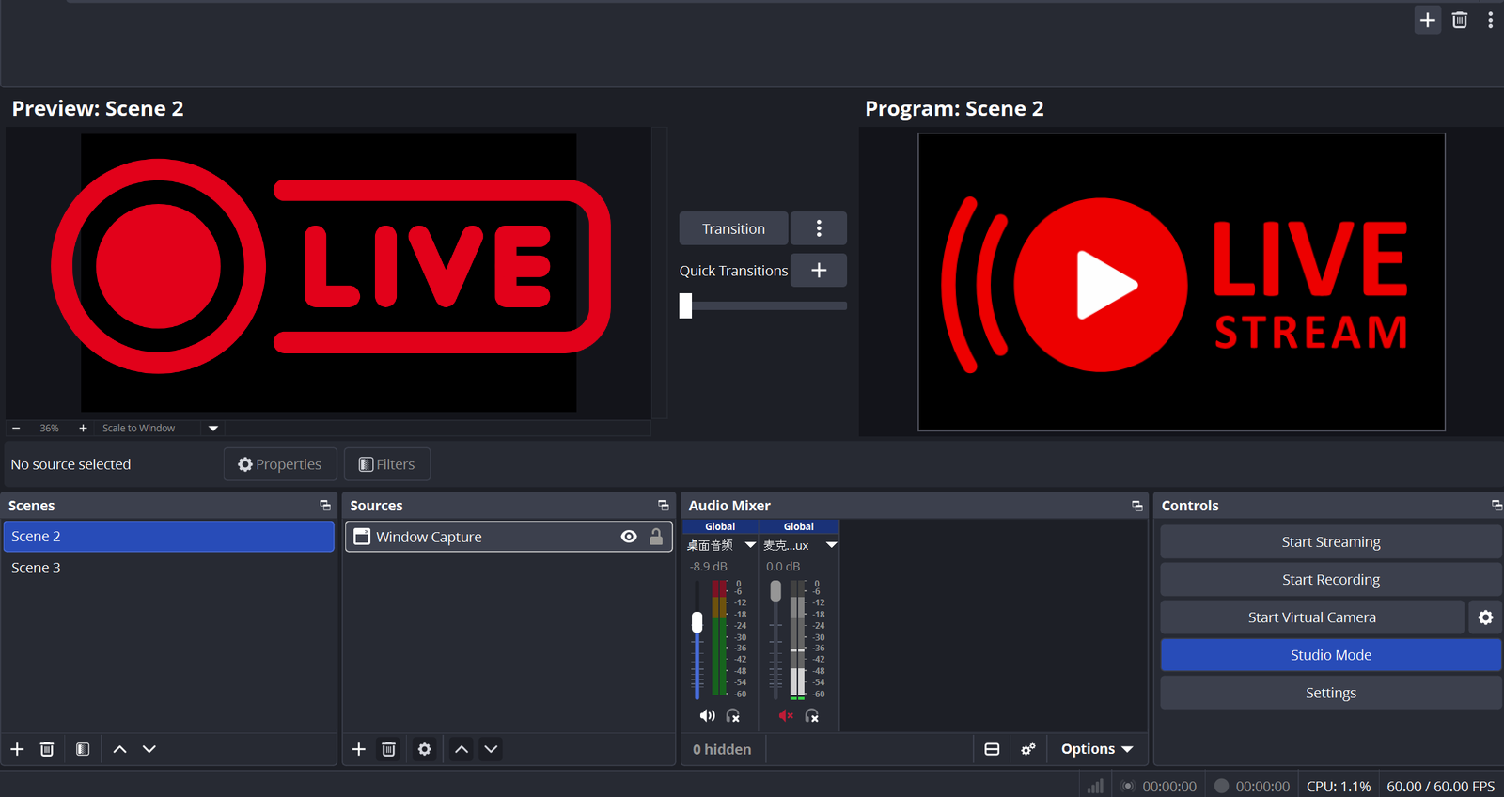
Task: Expand desktop audio channel dropdown arrow
Action: click(x=750, y=545)
